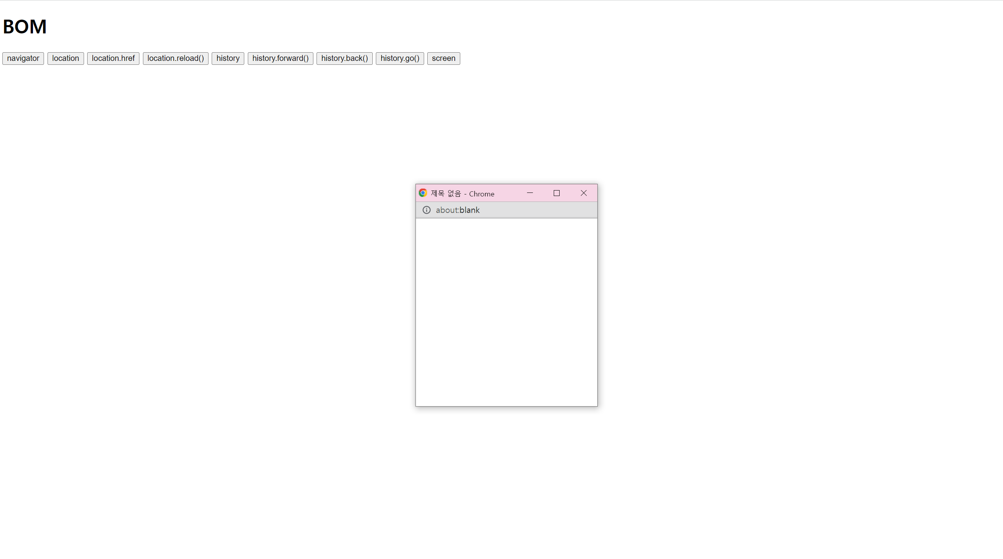The height and width of the screenshot is (559, 1003).
Task: Click the history button
Action: click(x=228, y=58)
